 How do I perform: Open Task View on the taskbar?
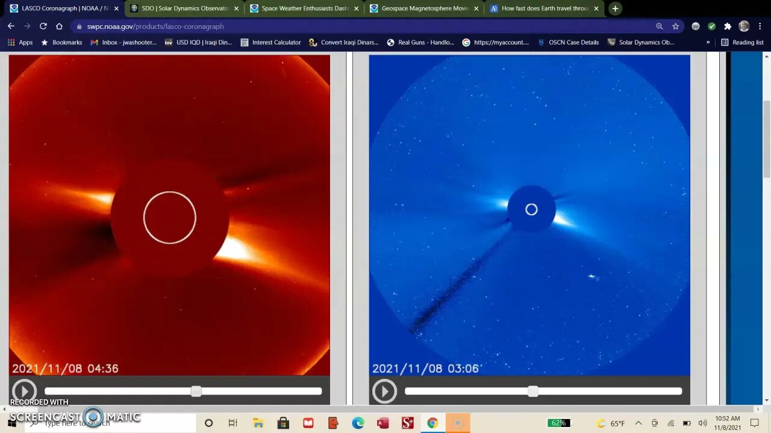click(233, 423)
